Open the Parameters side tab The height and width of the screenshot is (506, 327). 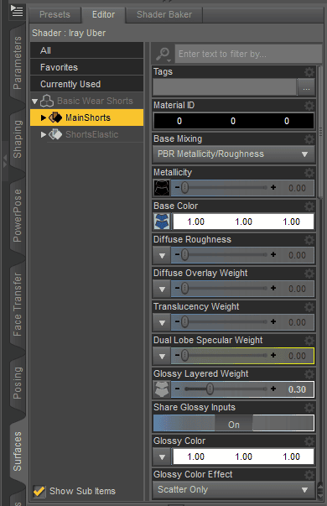[x=17, y=63]
